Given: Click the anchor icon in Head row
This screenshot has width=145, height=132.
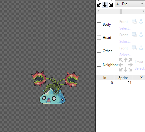Looking at the screenshot, I should click(141, 35).
